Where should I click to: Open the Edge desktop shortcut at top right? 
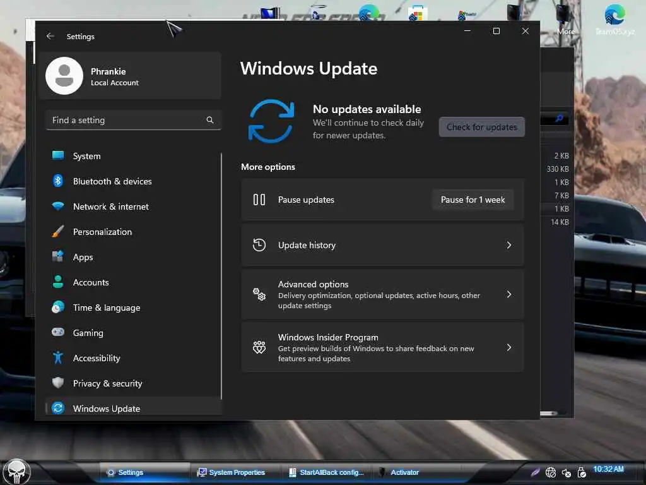[x=614, y=20]
